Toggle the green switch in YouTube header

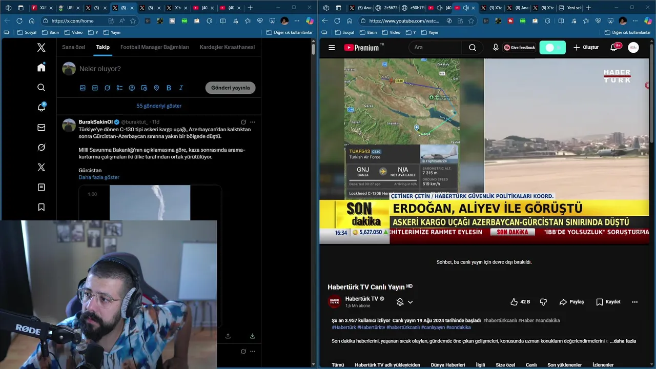click(x=552, y=48)
